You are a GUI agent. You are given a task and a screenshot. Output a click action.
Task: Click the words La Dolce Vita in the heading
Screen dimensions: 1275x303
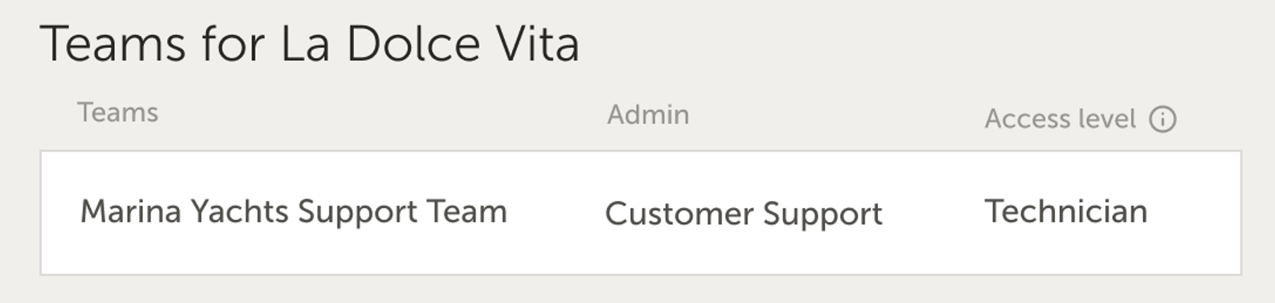click(430, 44)
